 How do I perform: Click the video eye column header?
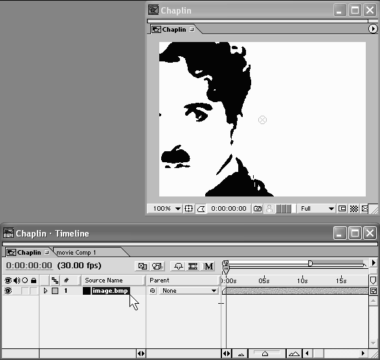click(8, 281)
